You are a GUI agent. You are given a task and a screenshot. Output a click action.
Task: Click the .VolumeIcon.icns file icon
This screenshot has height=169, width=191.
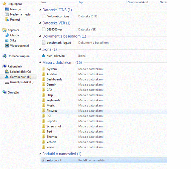pyautogui.click(x=44, y=16)
